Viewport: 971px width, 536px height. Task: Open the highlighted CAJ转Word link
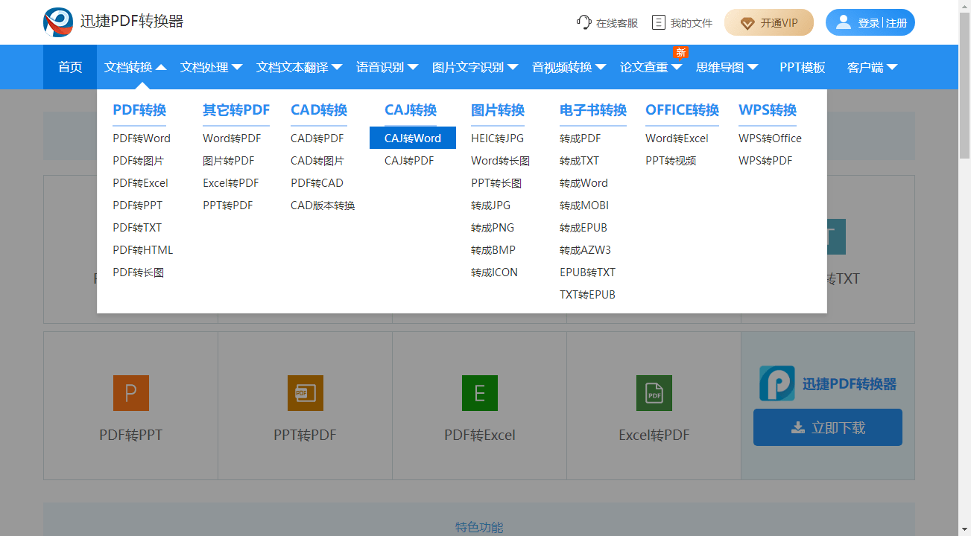click(x=413, y=138)
